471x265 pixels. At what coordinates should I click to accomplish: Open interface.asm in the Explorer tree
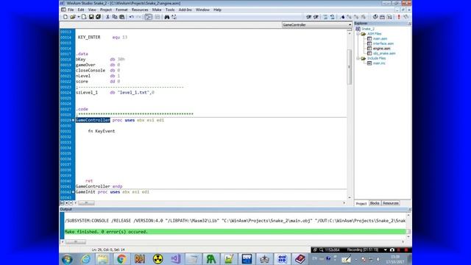click(x=383, y=43)
